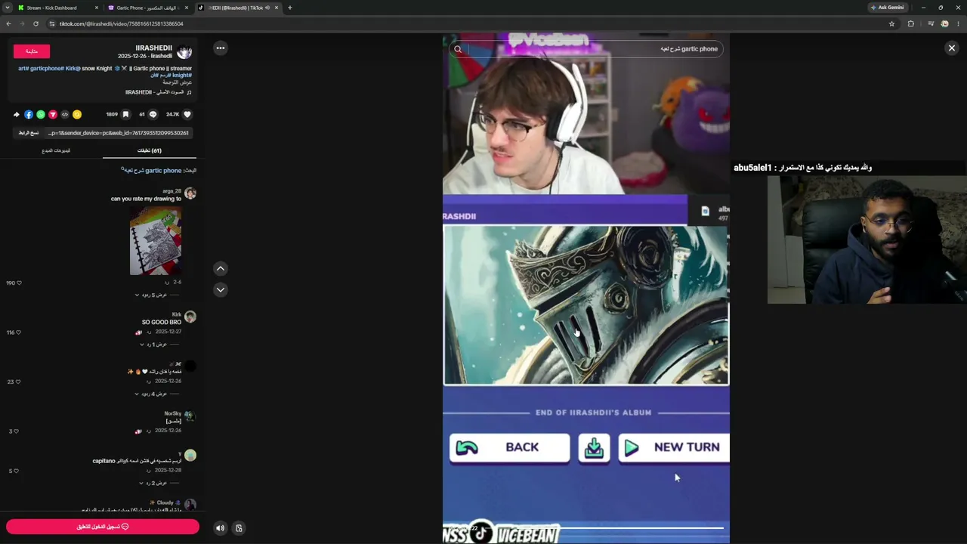
Task: Mute the TikTok video volume
Action: point(220,528)
